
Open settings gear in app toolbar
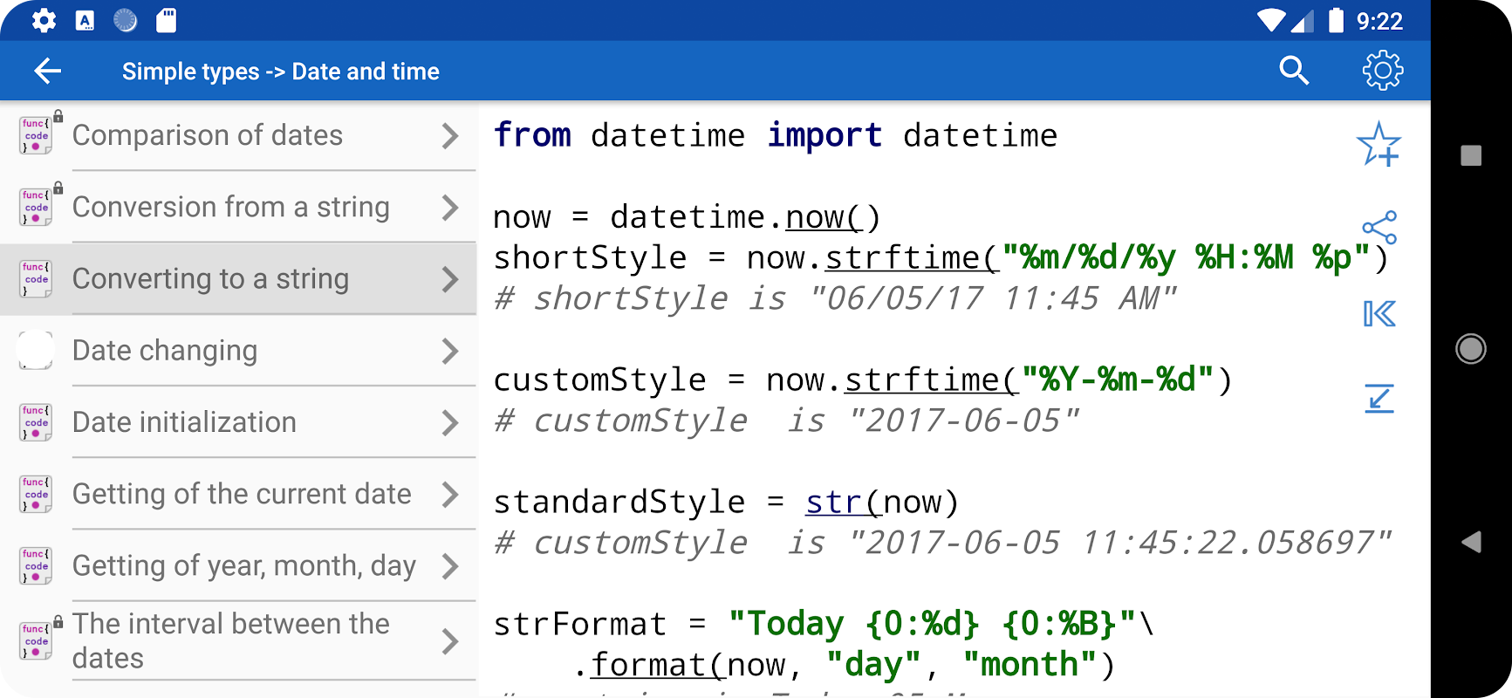point(1383,71)
